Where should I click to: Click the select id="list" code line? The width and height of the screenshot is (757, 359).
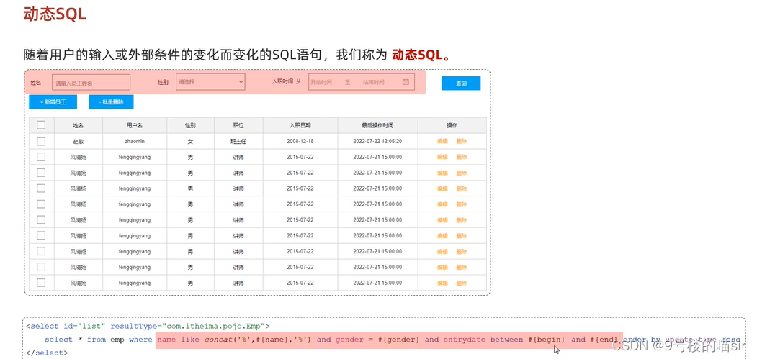pos(148,326)
